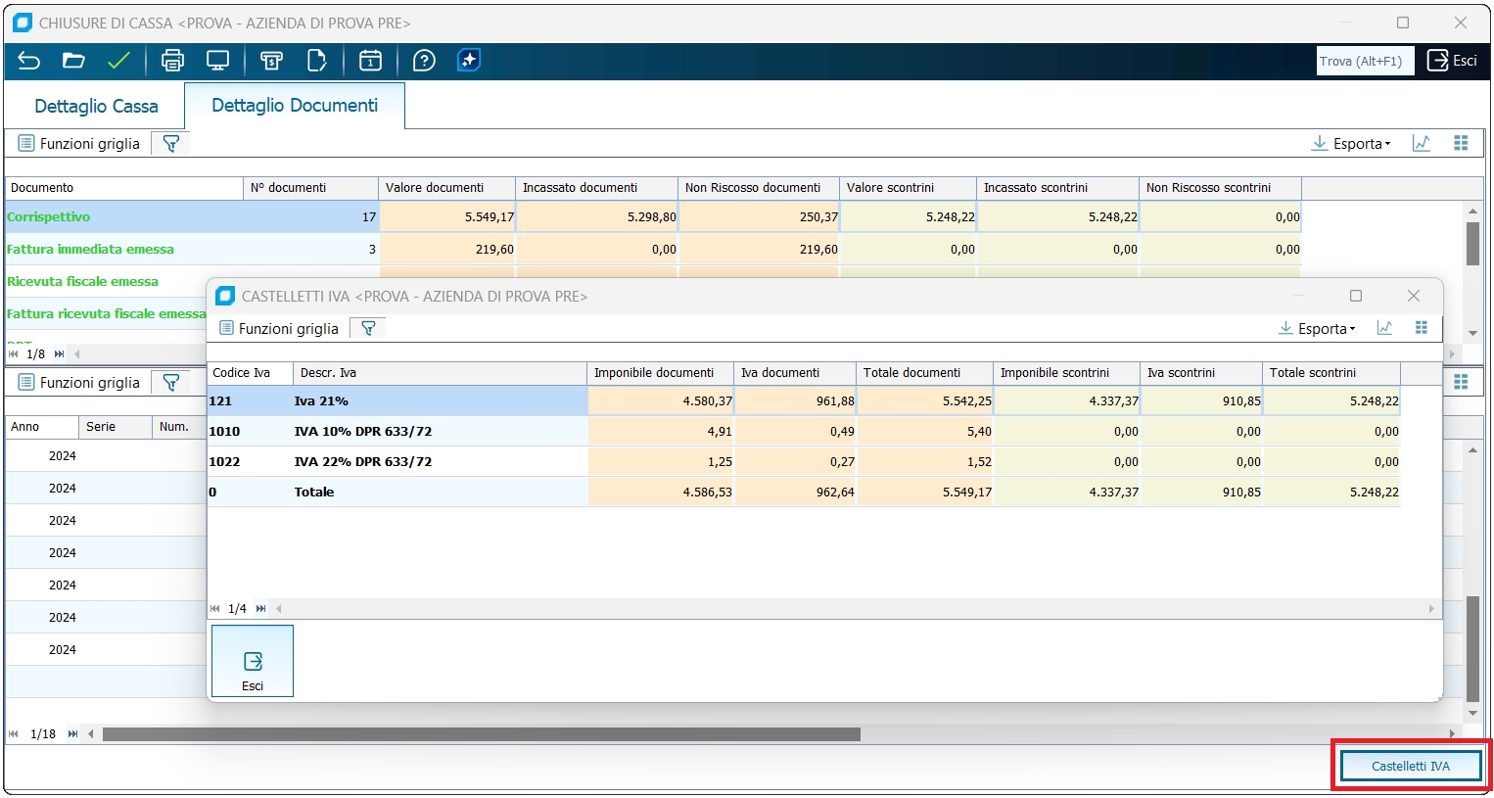Open screen preview with the monitor icon
Viewport: 1494px width, 798px height.
217,61
